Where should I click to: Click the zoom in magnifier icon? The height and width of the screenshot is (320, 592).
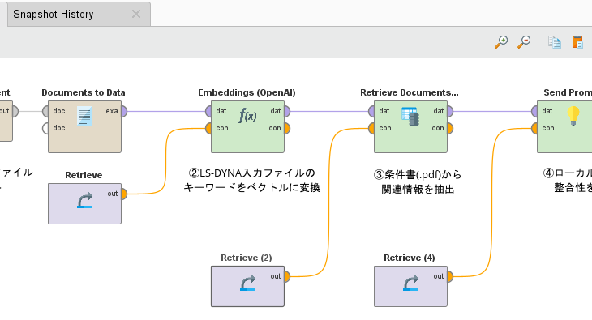tap(501, 42)
